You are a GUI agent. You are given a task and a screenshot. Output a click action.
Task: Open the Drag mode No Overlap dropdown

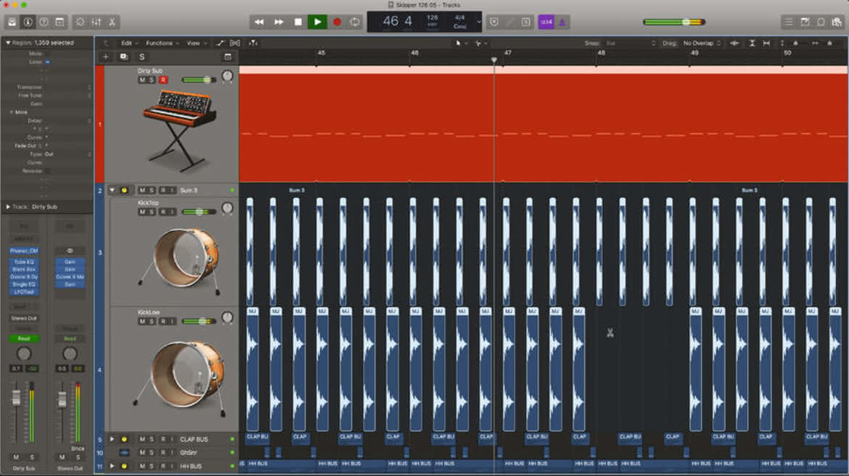click(702, 43)
